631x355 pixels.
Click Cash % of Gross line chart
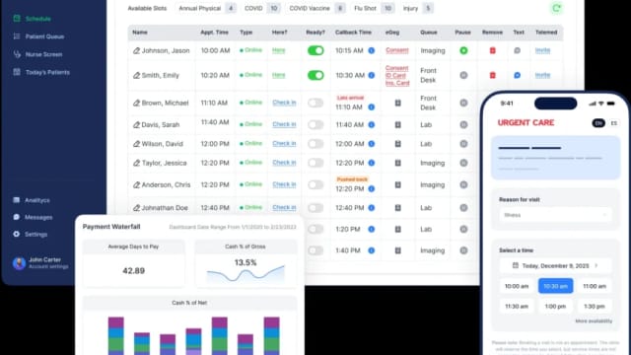(245, 274)
